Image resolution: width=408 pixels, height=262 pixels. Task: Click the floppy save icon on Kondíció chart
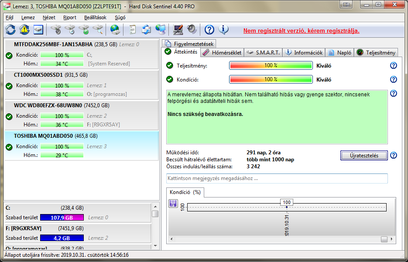pyautogui.click(x=173, y=203)
